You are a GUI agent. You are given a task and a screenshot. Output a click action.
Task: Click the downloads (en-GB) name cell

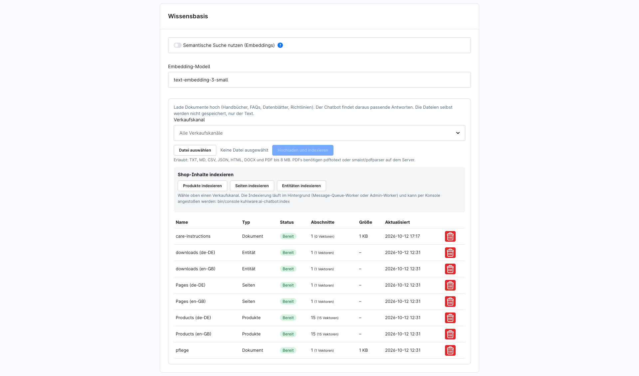(195, 269)
